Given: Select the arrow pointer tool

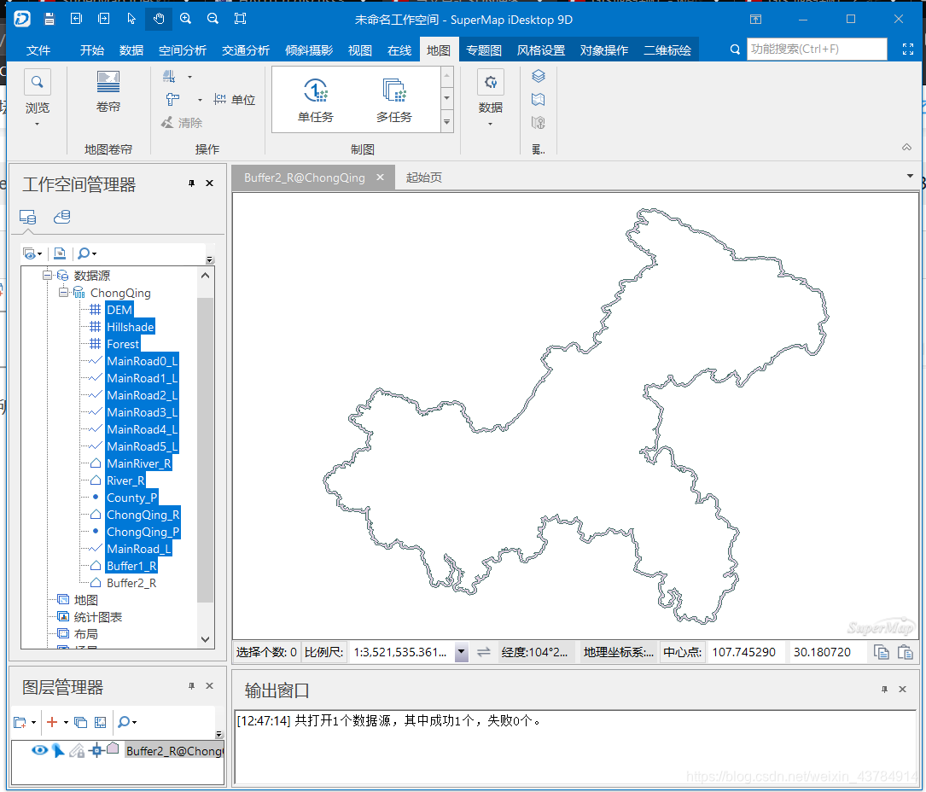Looking at the screenshot, I should (x=131, y=19).
